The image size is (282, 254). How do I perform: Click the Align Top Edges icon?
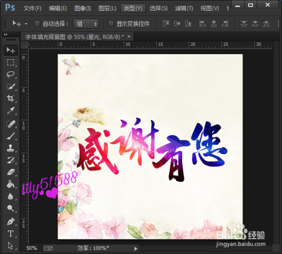coord(166,24)
